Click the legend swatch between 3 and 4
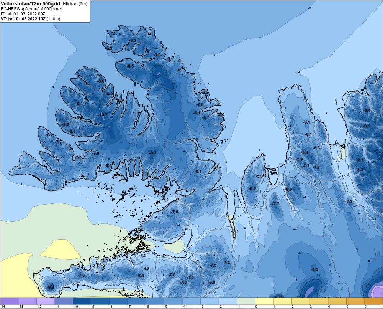This screenshot has width=383, height=309. tap(319, 301)
